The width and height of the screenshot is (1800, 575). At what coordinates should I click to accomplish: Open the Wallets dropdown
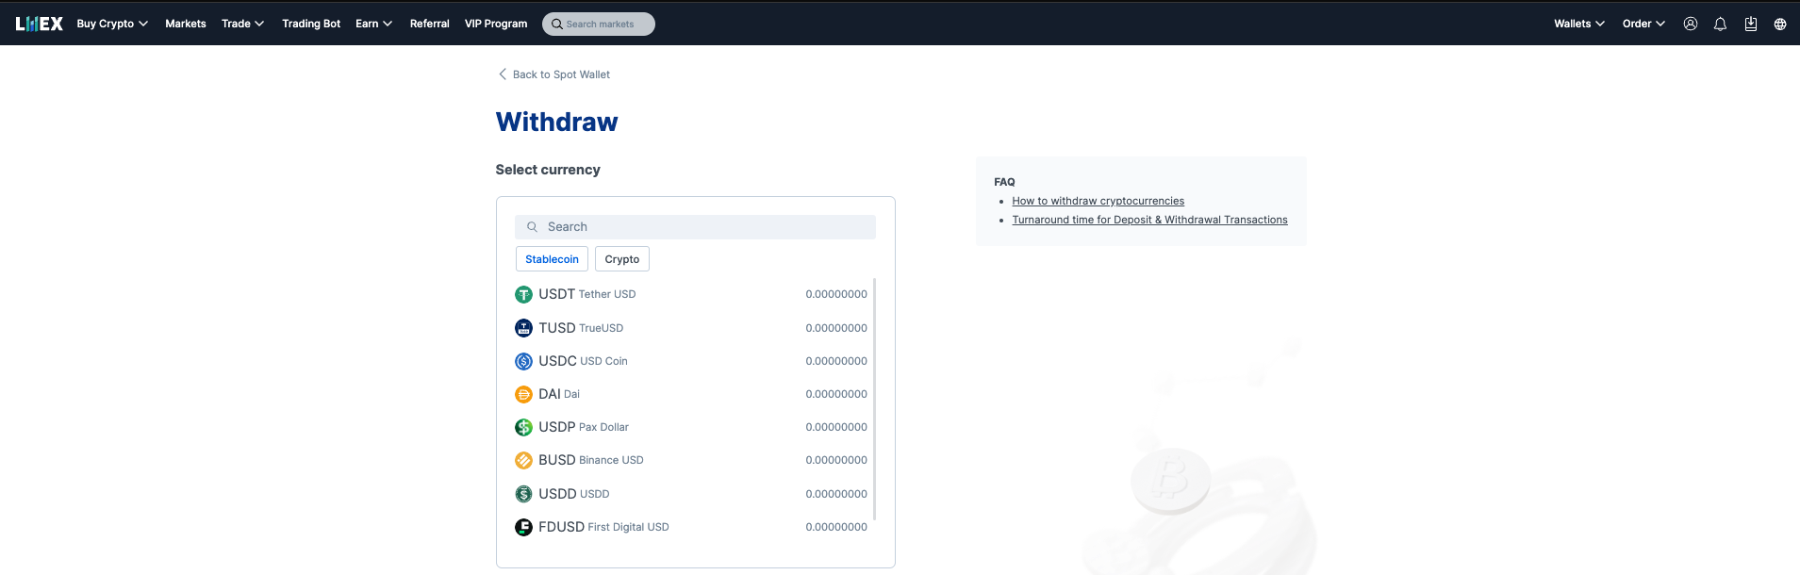pos(1579,24)
